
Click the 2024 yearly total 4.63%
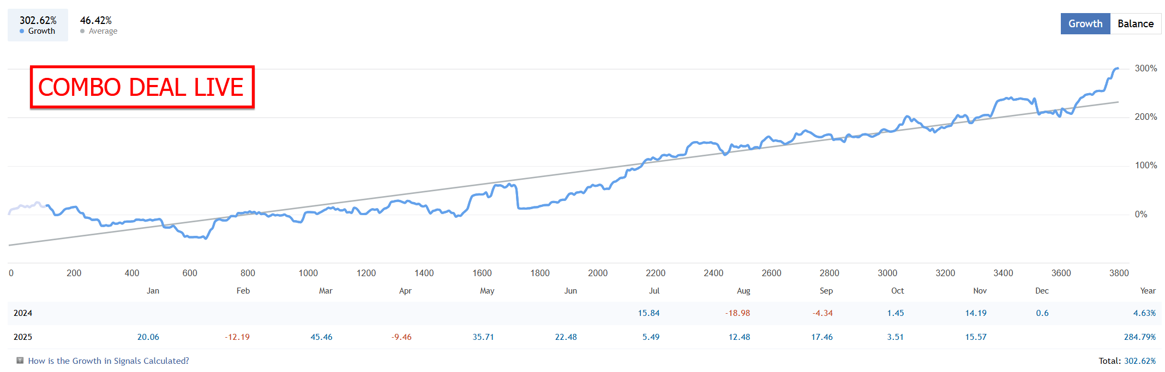pyautogui.click(x=1144, y=313)
